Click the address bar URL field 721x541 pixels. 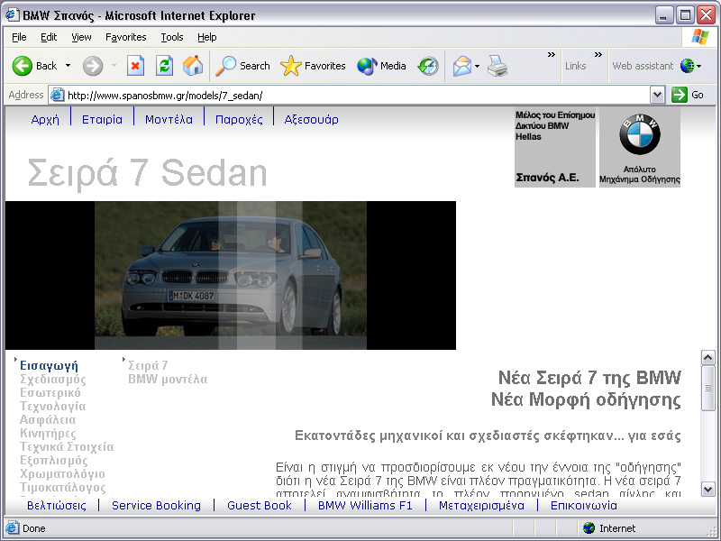[358, 96]
